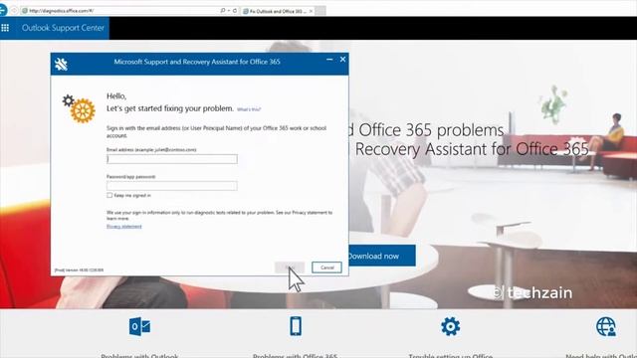The height and width of the screenshot is (358, 637).
Task: Close the Support and Recovery Assistant dialog
Action: (342, 60)
